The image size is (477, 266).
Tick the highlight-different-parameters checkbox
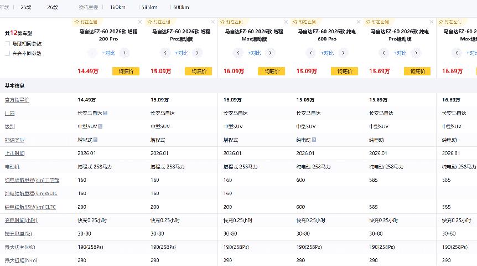[8, 53]
